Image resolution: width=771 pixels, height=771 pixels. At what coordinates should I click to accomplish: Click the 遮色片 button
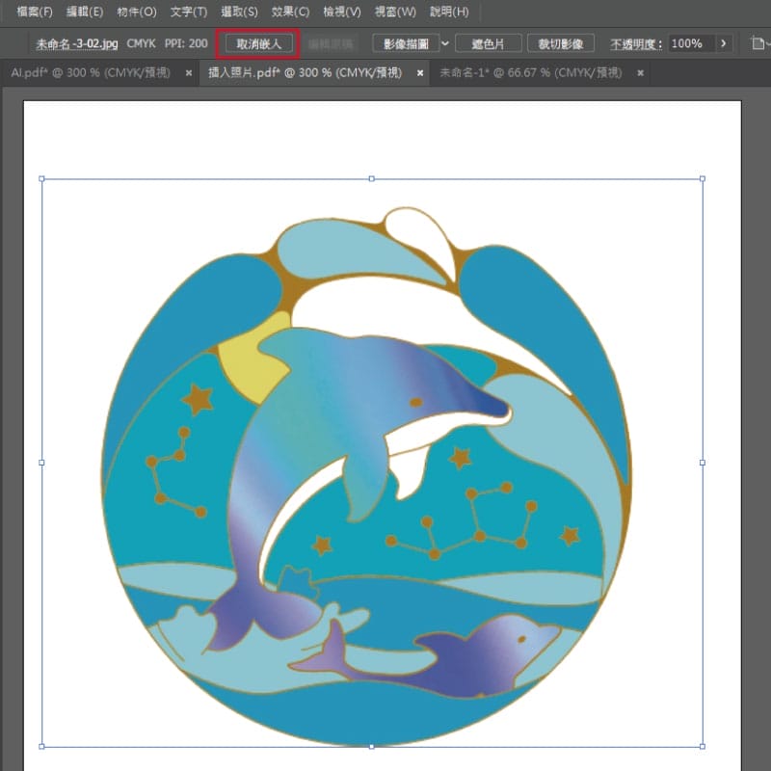point(489,44)
